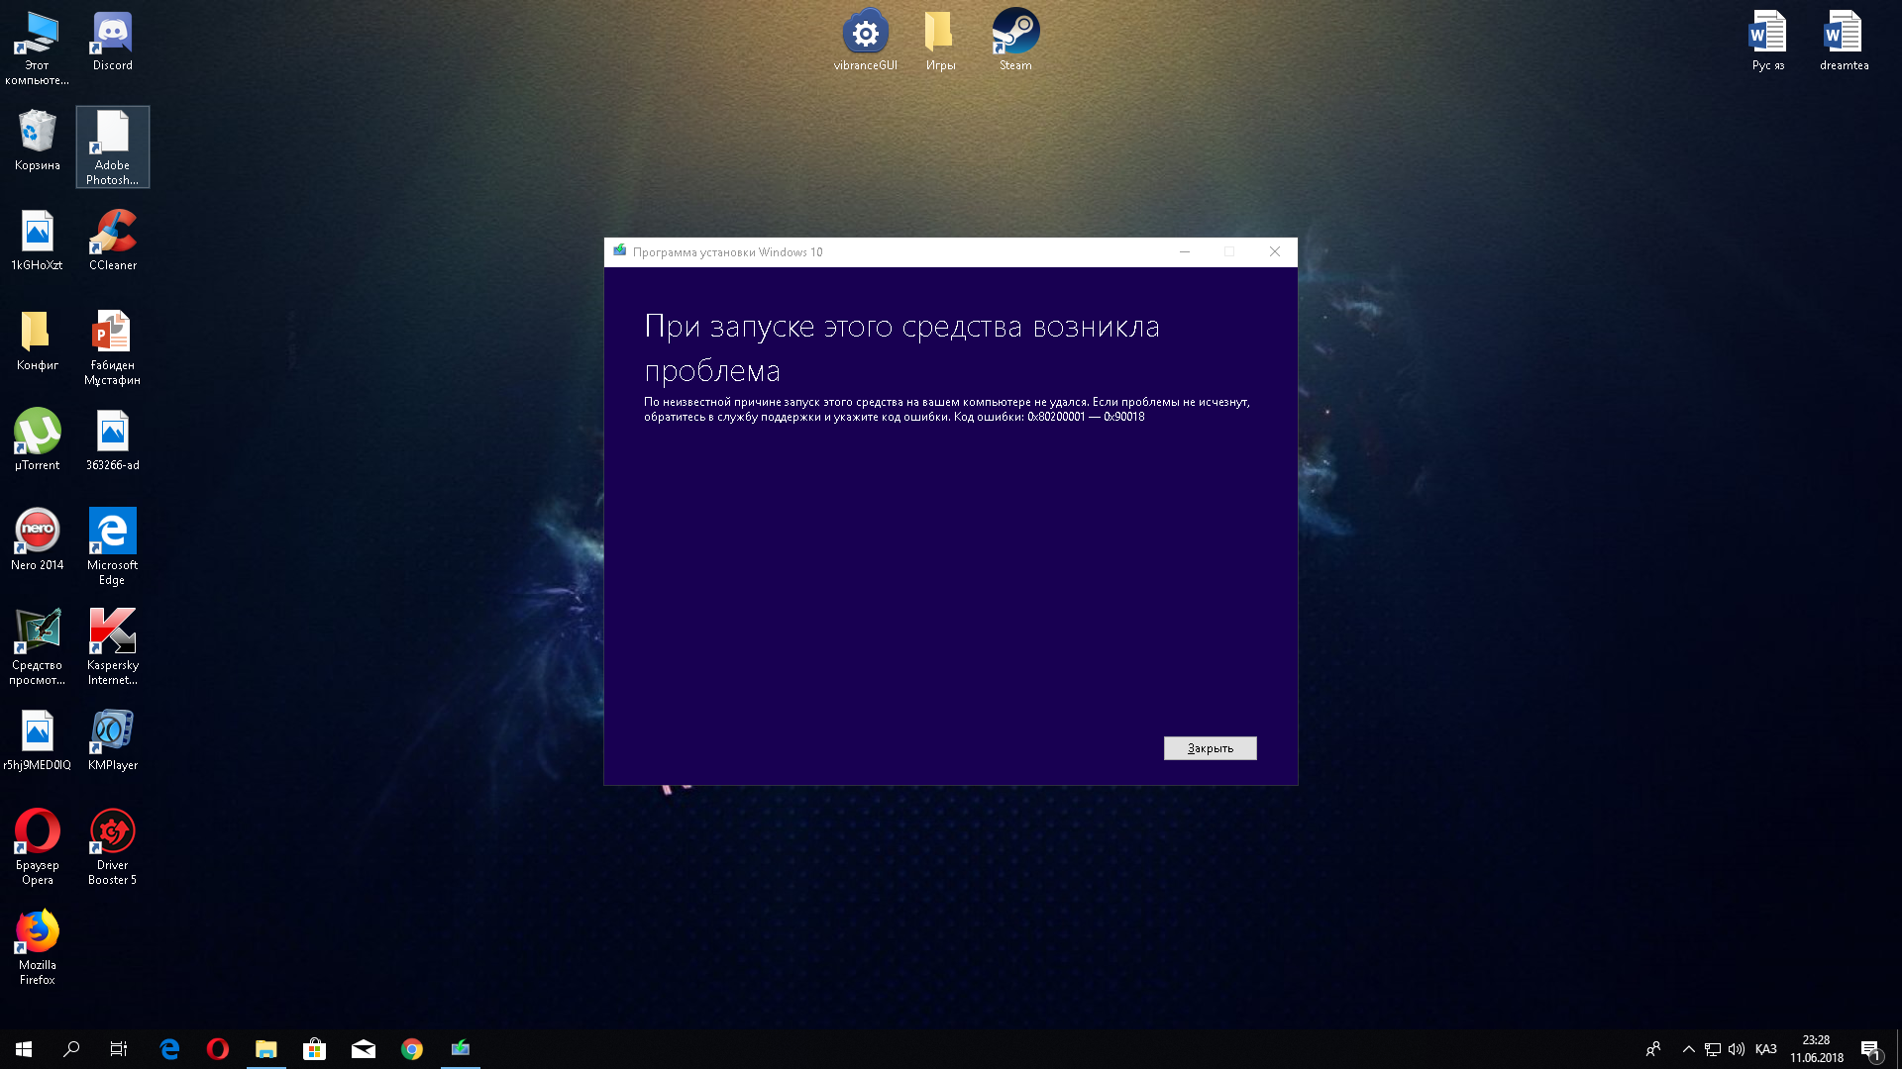The image size is (1902, 1069).
Task: Select the µTorrent desktop shortcut
Action: point(37,438)
